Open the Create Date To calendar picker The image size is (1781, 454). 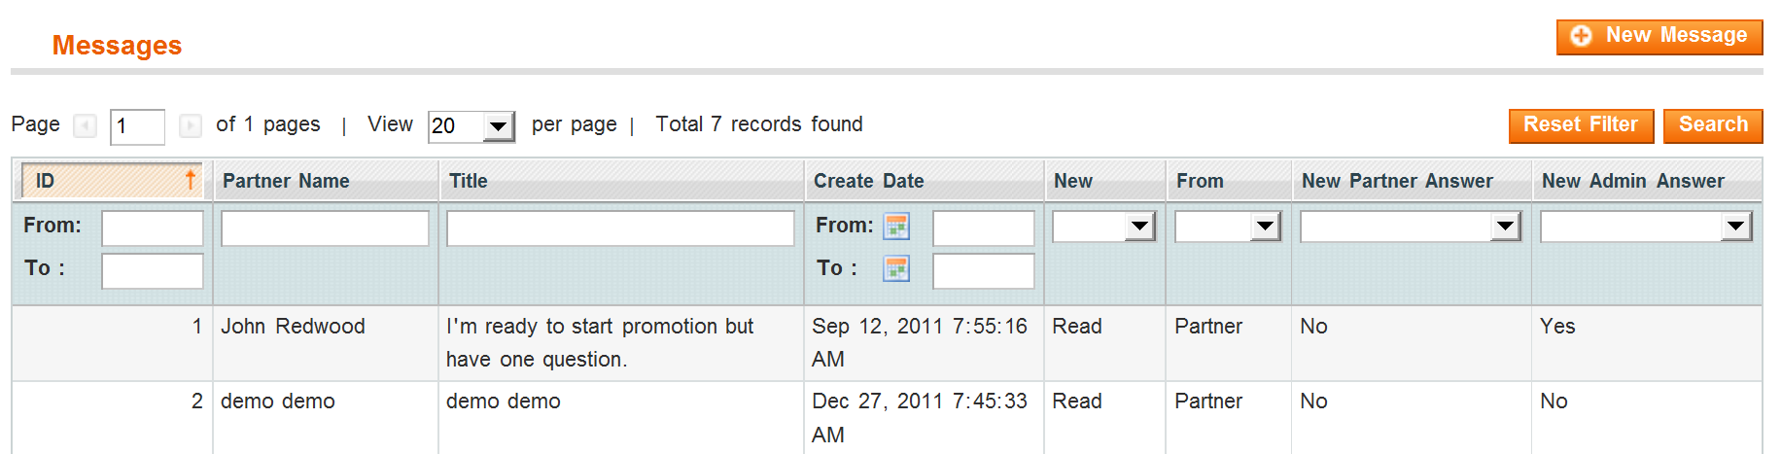[896, 269]
